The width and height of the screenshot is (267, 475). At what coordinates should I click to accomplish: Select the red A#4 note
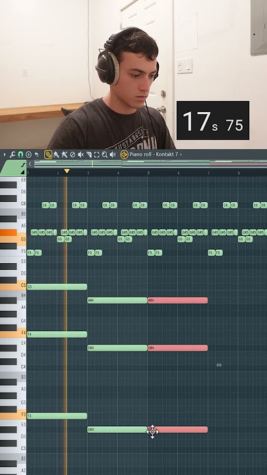point(177,300)
